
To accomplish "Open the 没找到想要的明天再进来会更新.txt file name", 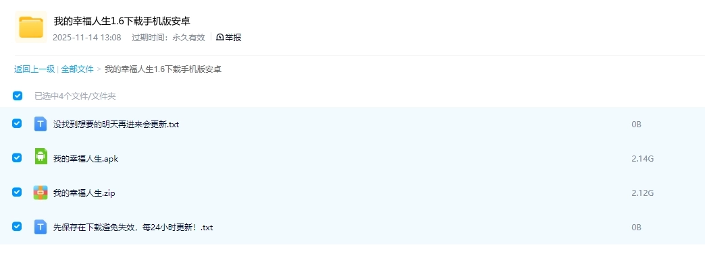I will point(115,125).
